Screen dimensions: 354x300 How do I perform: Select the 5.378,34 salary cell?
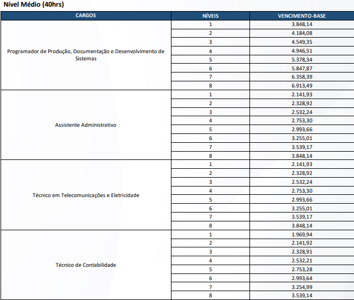302,59
